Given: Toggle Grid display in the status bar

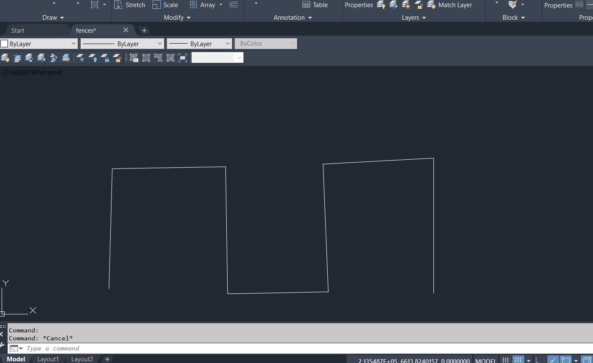Looking at the screenshot, I should pos(505,360).
